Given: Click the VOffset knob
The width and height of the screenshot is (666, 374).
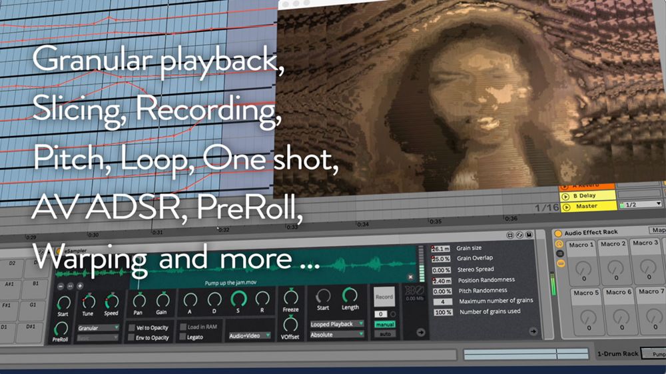Looking at the screenshot, I should (290, 324).
